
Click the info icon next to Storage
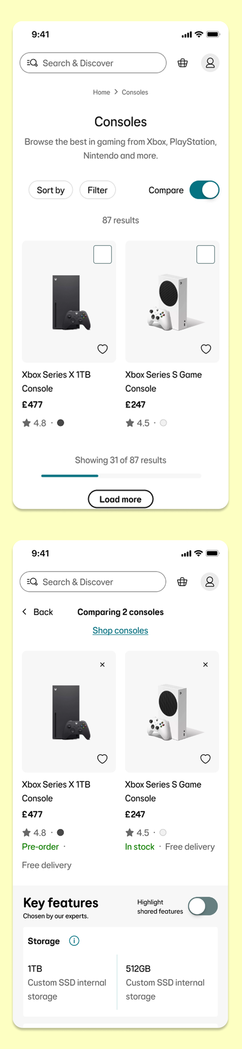[x=74, y=941]
